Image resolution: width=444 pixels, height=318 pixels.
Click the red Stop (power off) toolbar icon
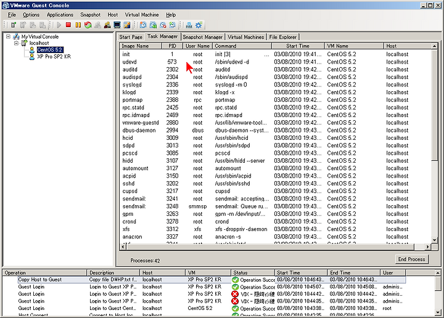click(68, 25)
